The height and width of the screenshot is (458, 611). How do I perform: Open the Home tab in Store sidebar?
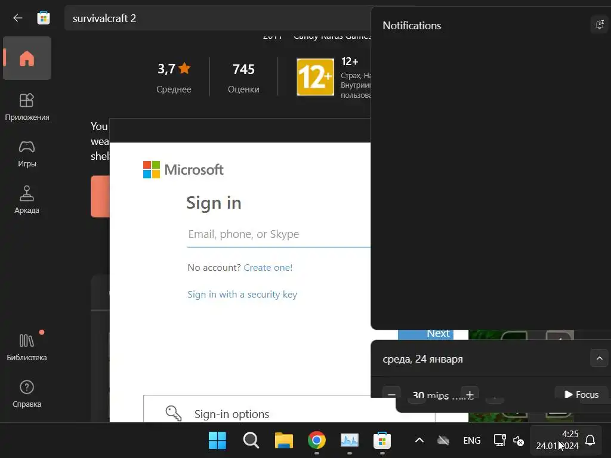click(27, 58)
